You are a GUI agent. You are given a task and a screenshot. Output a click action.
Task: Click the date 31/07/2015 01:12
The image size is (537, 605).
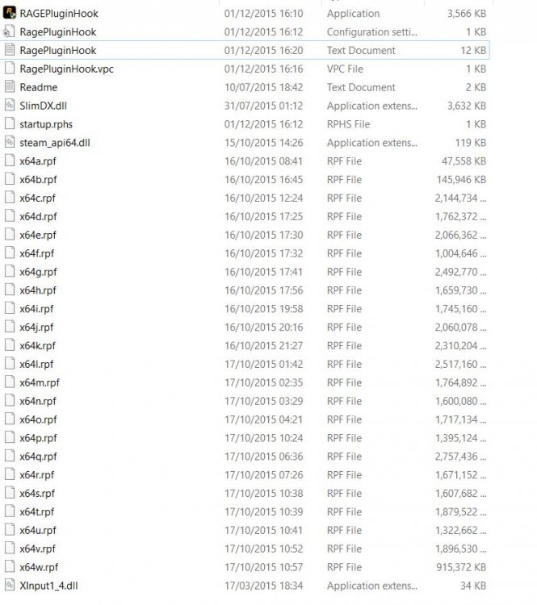click(263, 106)
